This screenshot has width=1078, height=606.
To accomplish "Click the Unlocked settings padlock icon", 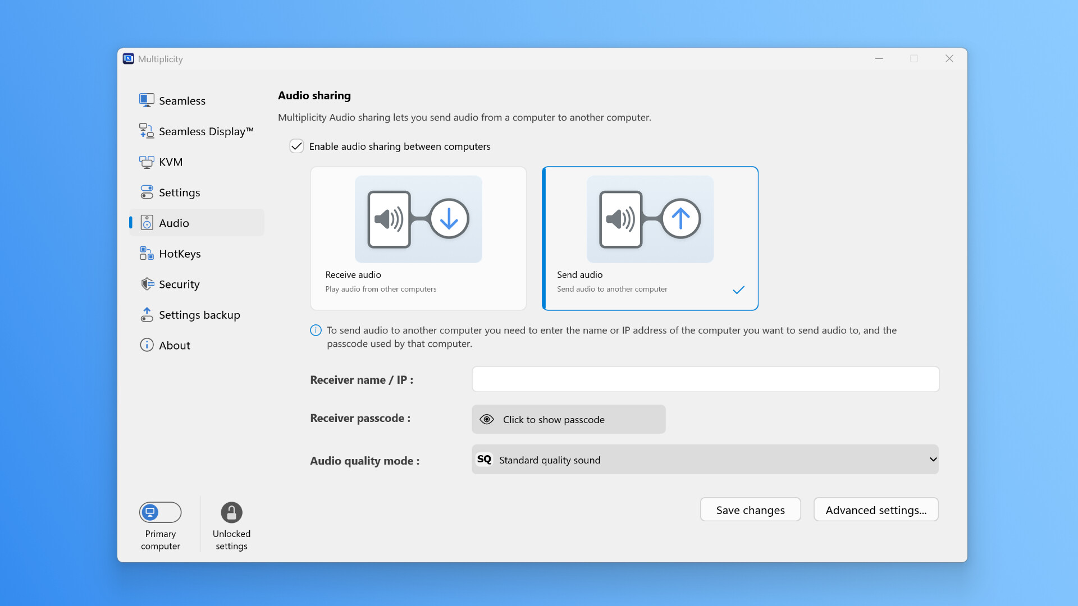I will tap(231, 512).
